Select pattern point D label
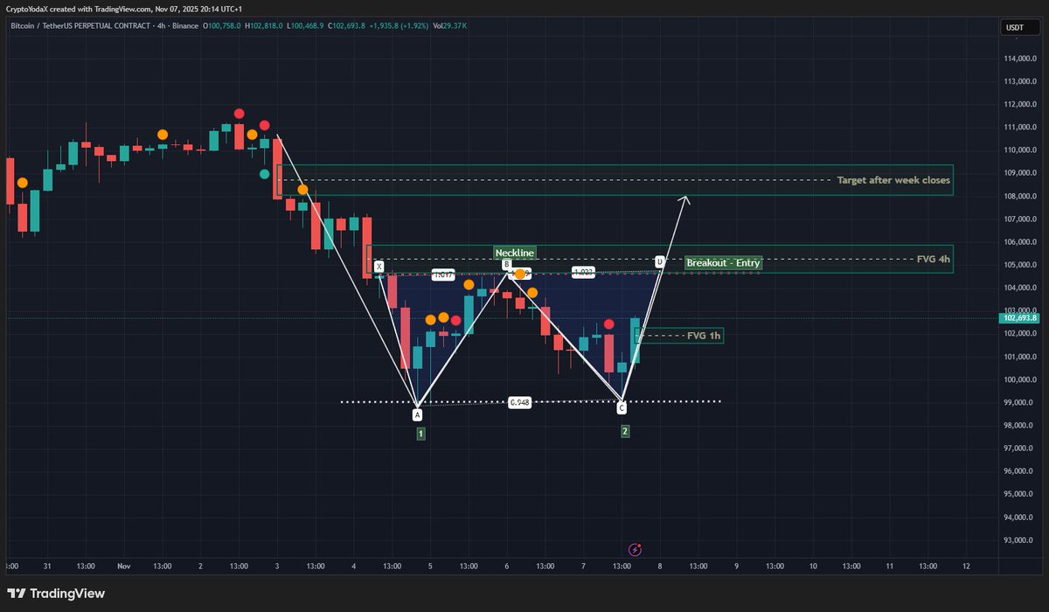The height and width of the screenshot is (612, 1049). 660,261
